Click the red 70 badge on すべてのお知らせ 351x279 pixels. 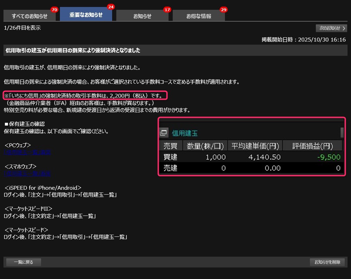54,10
